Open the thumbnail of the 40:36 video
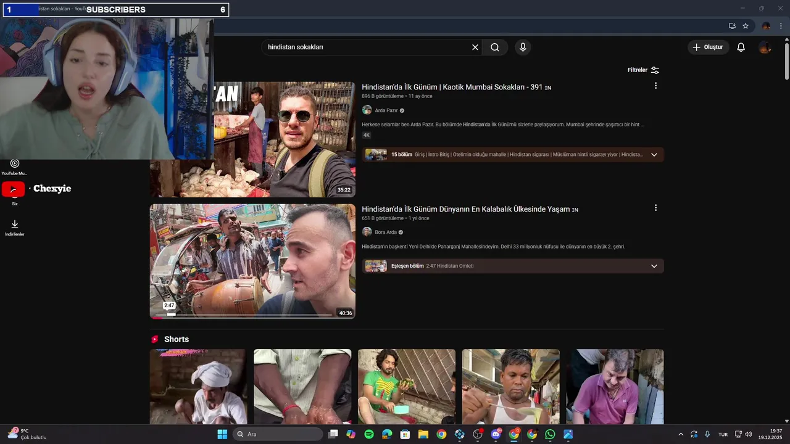The height and width of the screenshot is (444, 790). [252, 261]
